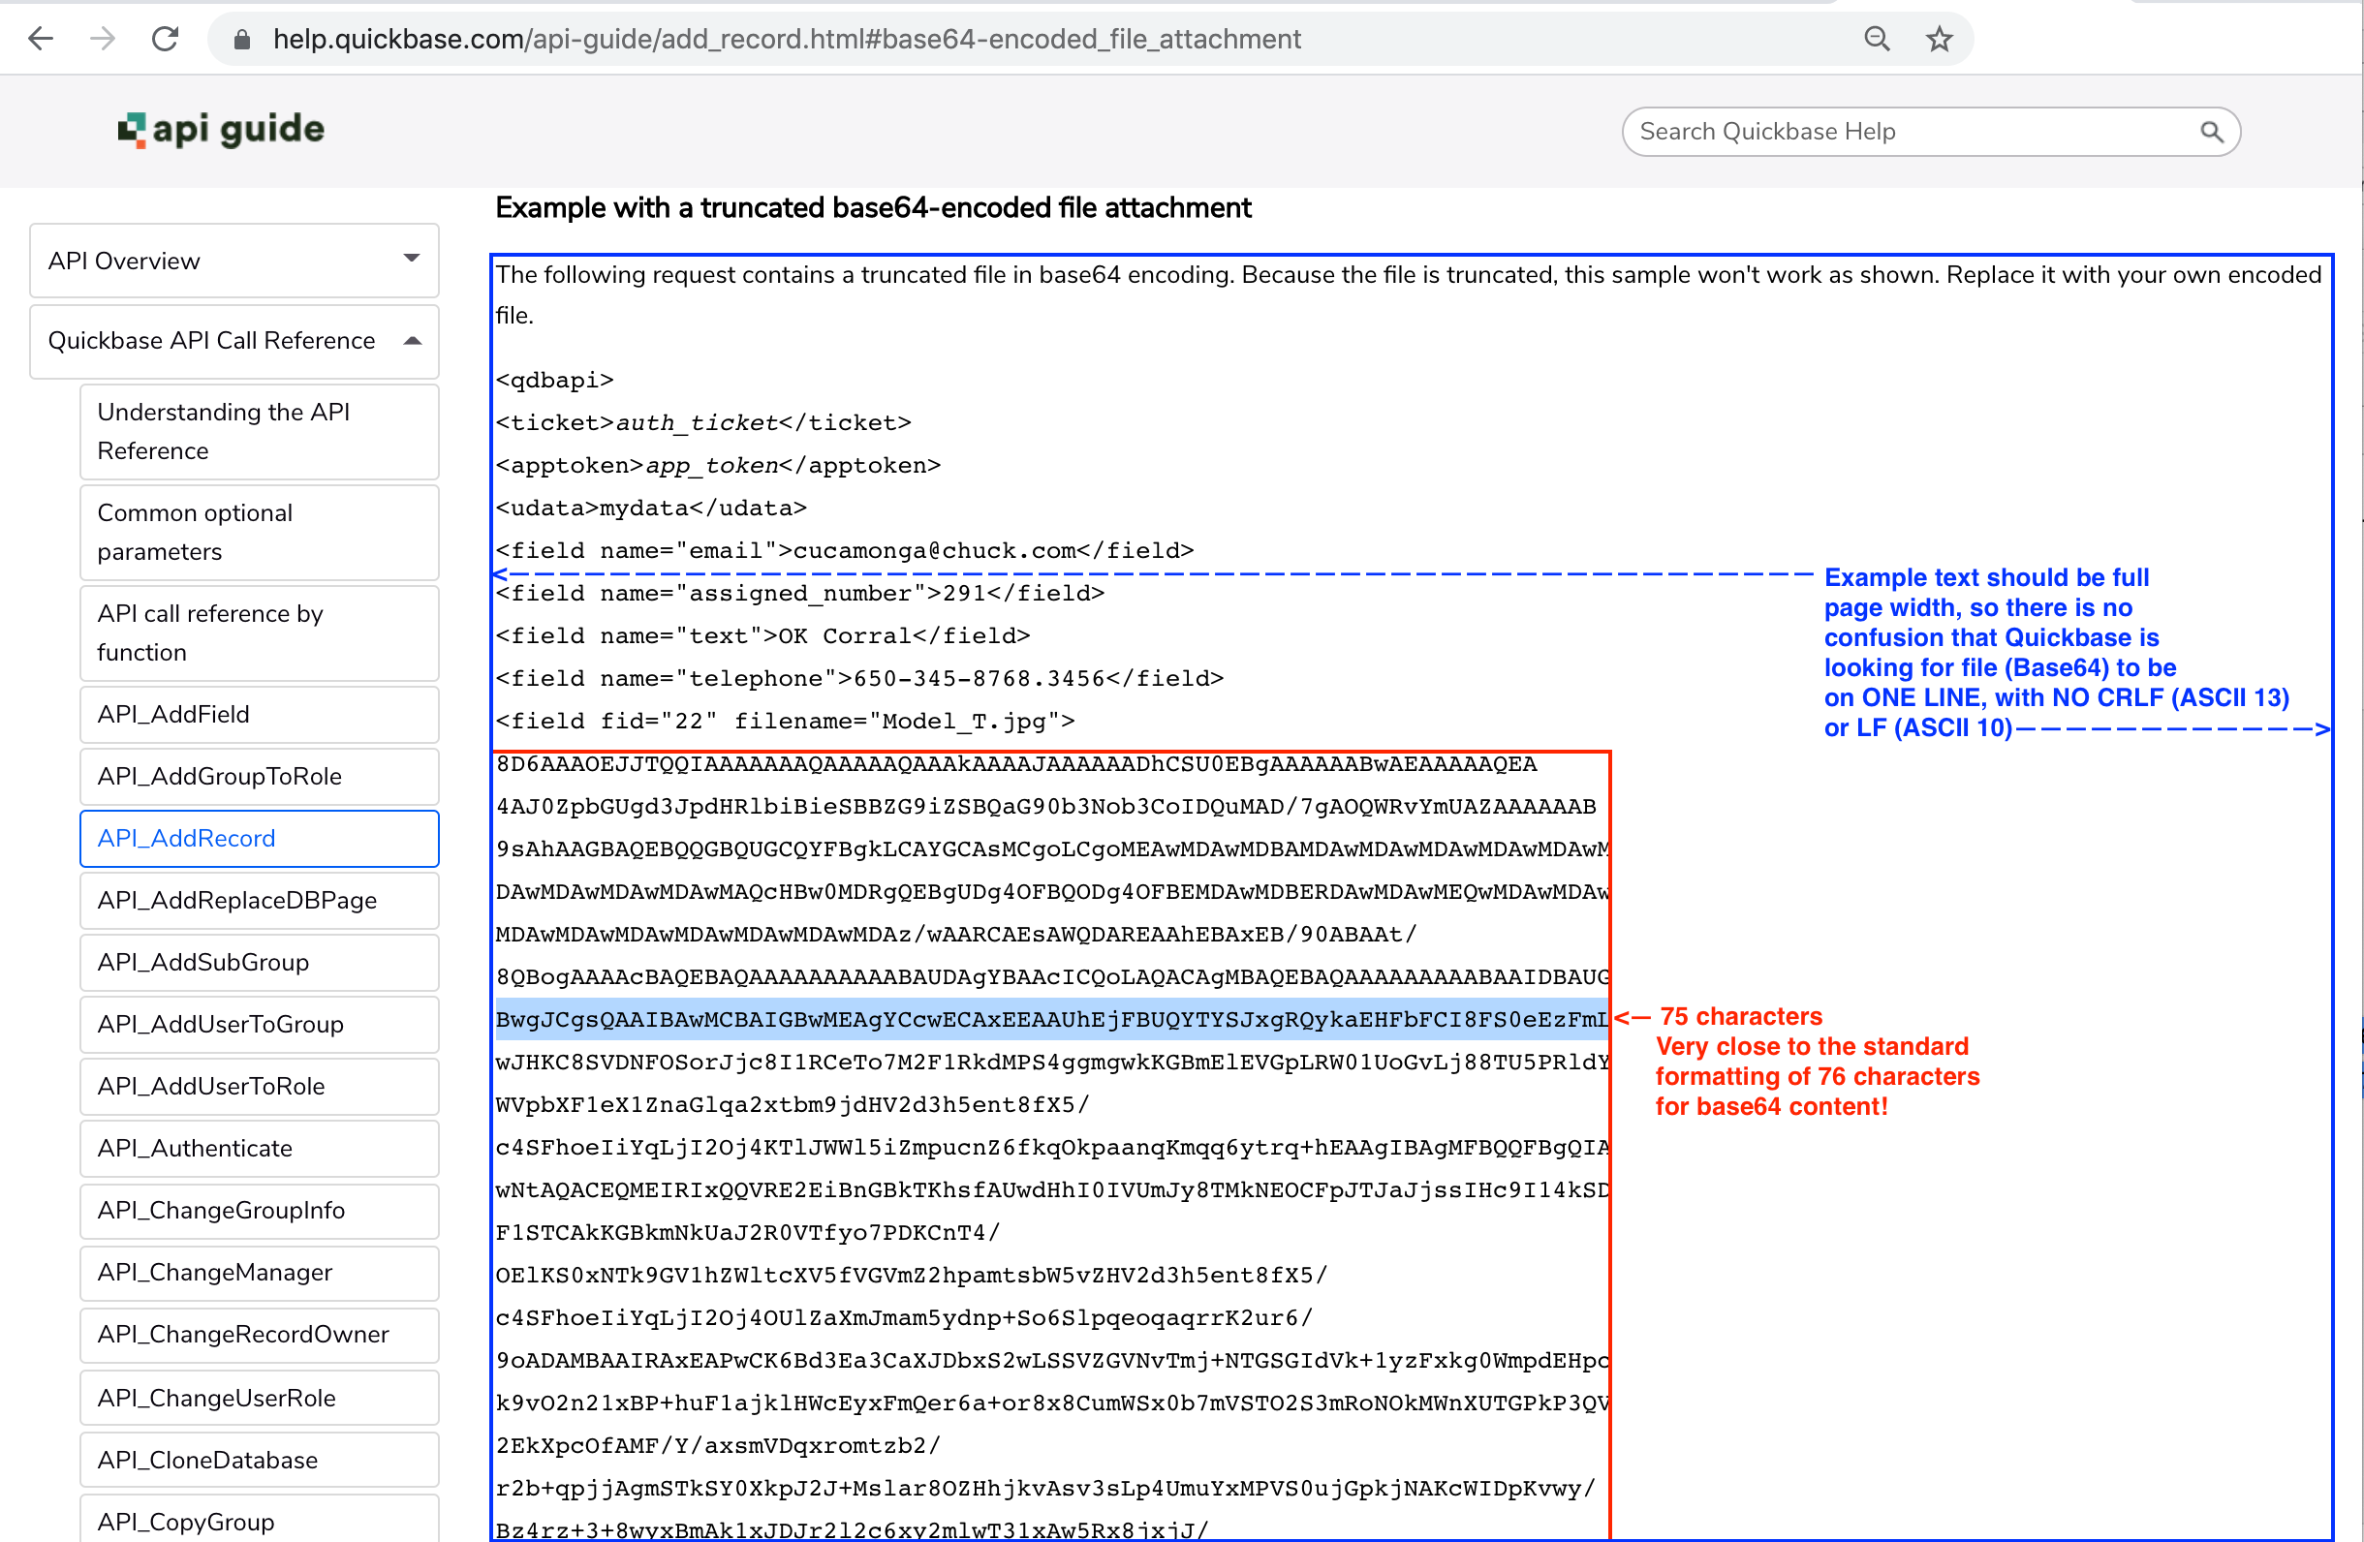Open Common optional parameters page
Viewport: 2364px width, 1542px height.
tap(195, 531)
